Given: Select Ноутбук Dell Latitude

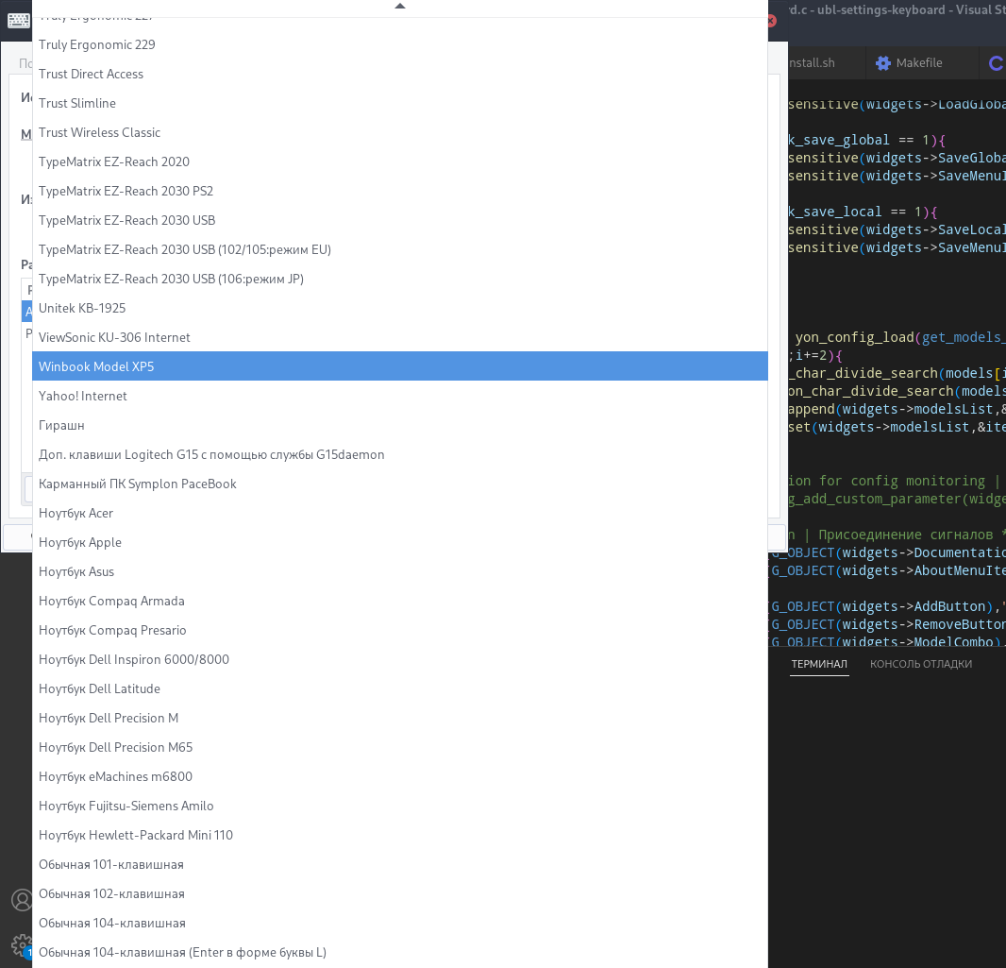Looking at the screenshot, I should coord(400,688).
